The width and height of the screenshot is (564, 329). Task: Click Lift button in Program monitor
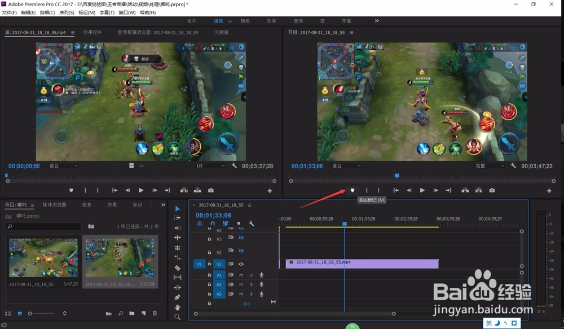click(x=465, y=190)
